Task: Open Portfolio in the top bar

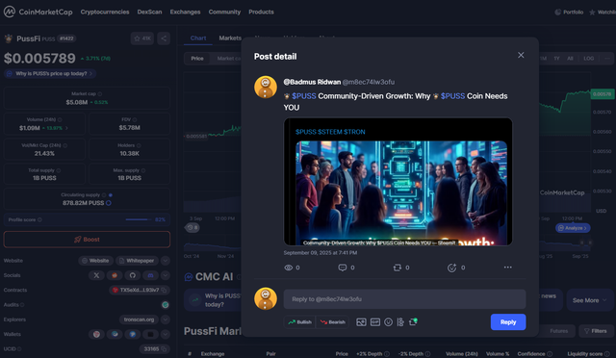Action: tap(569, 13)
